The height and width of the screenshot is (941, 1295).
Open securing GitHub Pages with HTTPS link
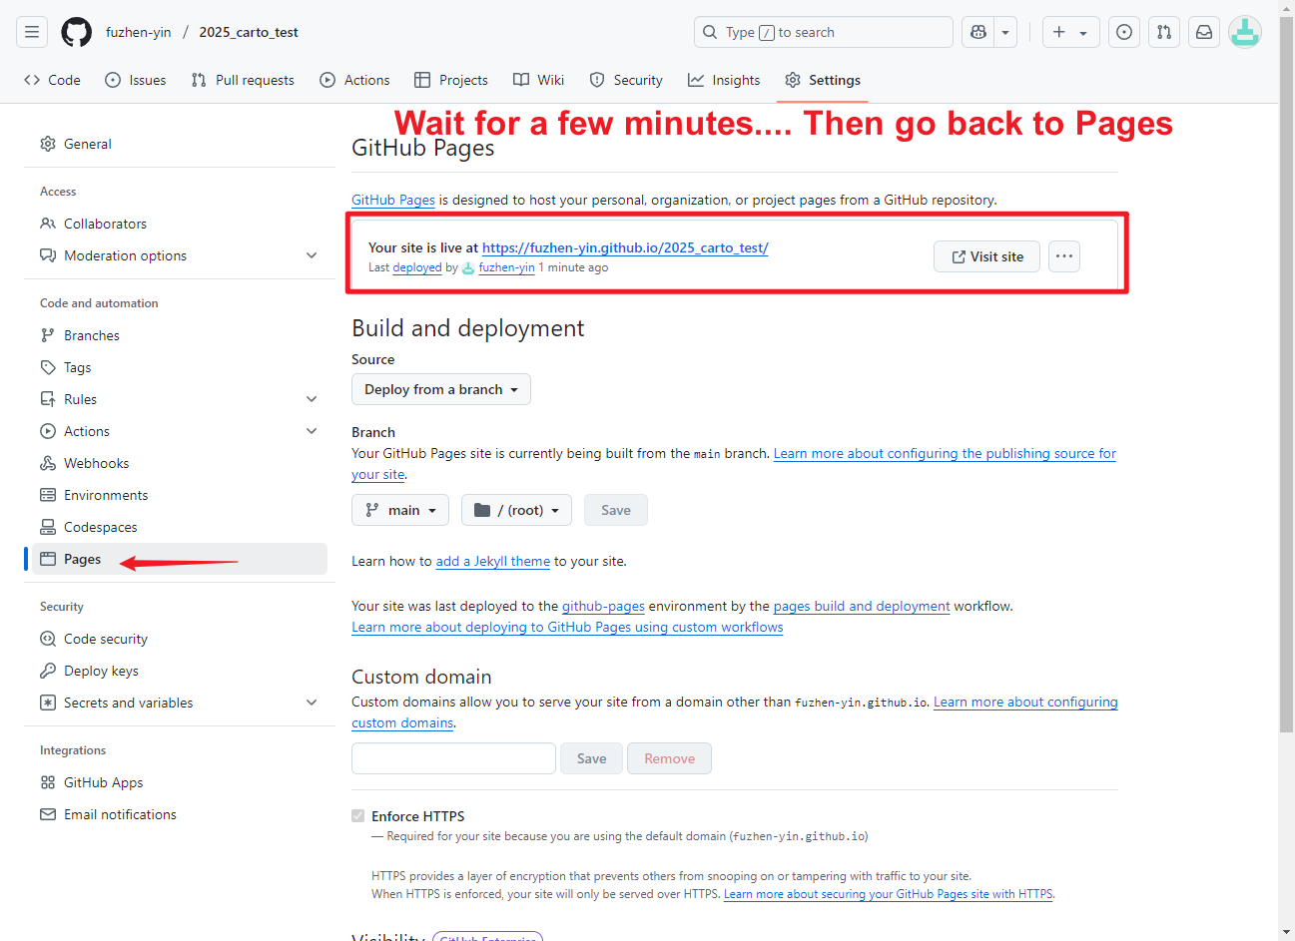(x=889, y=894)
